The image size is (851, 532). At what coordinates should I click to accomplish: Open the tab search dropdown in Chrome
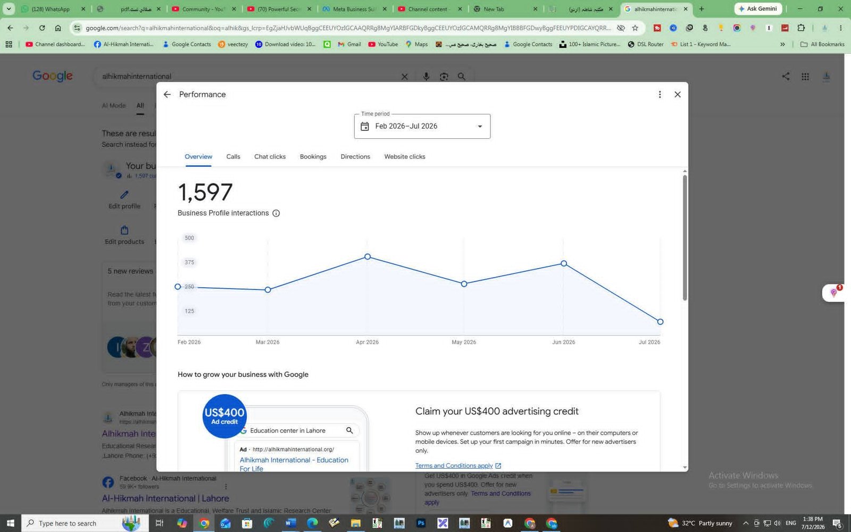tap(9, 9)
